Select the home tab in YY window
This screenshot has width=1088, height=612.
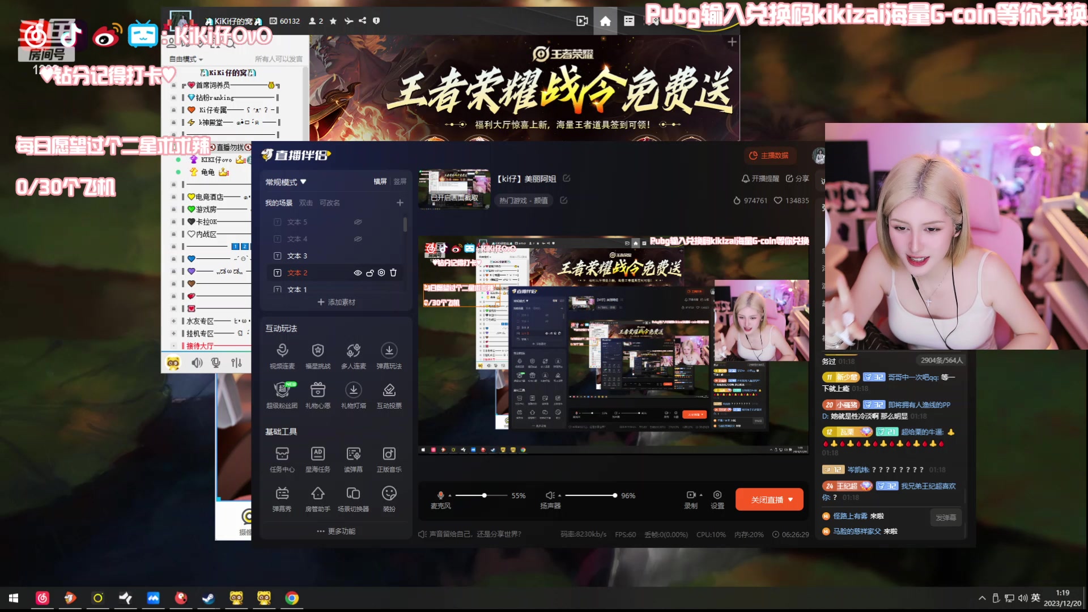(x=605, y=21)
